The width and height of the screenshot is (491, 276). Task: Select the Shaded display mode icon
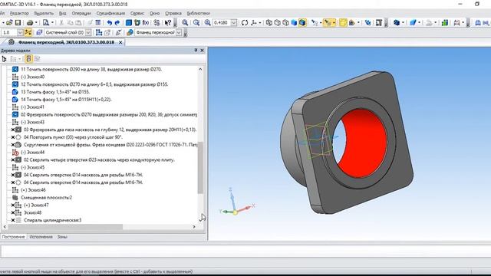tap(294, 22)
